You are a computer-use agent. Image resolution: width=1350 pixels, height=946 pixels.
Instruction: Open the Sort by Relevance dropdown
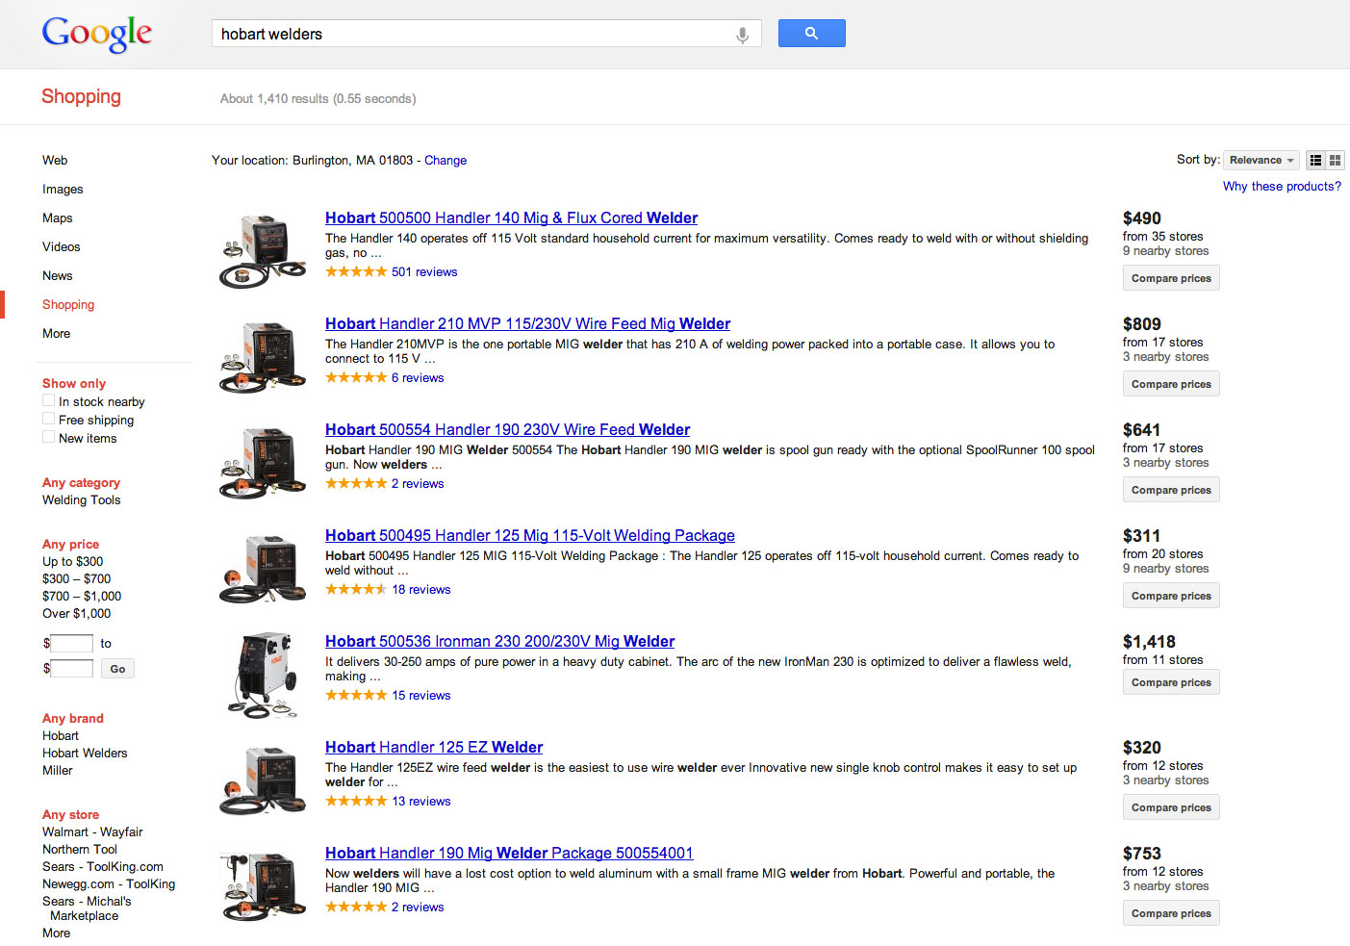pyautogui.click(x=1261, y=161)
